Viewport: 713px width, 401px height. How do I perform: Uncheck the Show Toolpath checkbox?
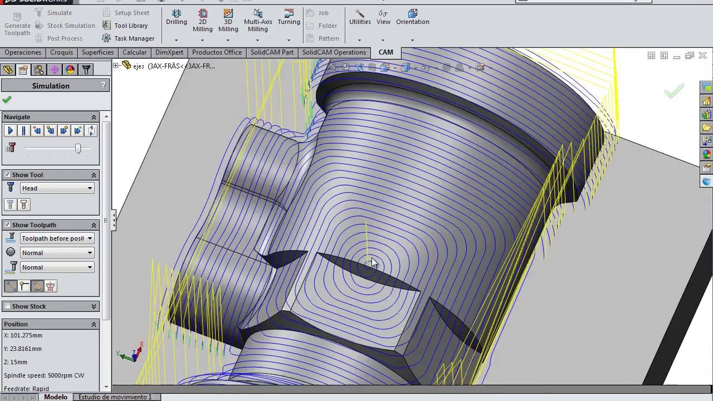7,225
